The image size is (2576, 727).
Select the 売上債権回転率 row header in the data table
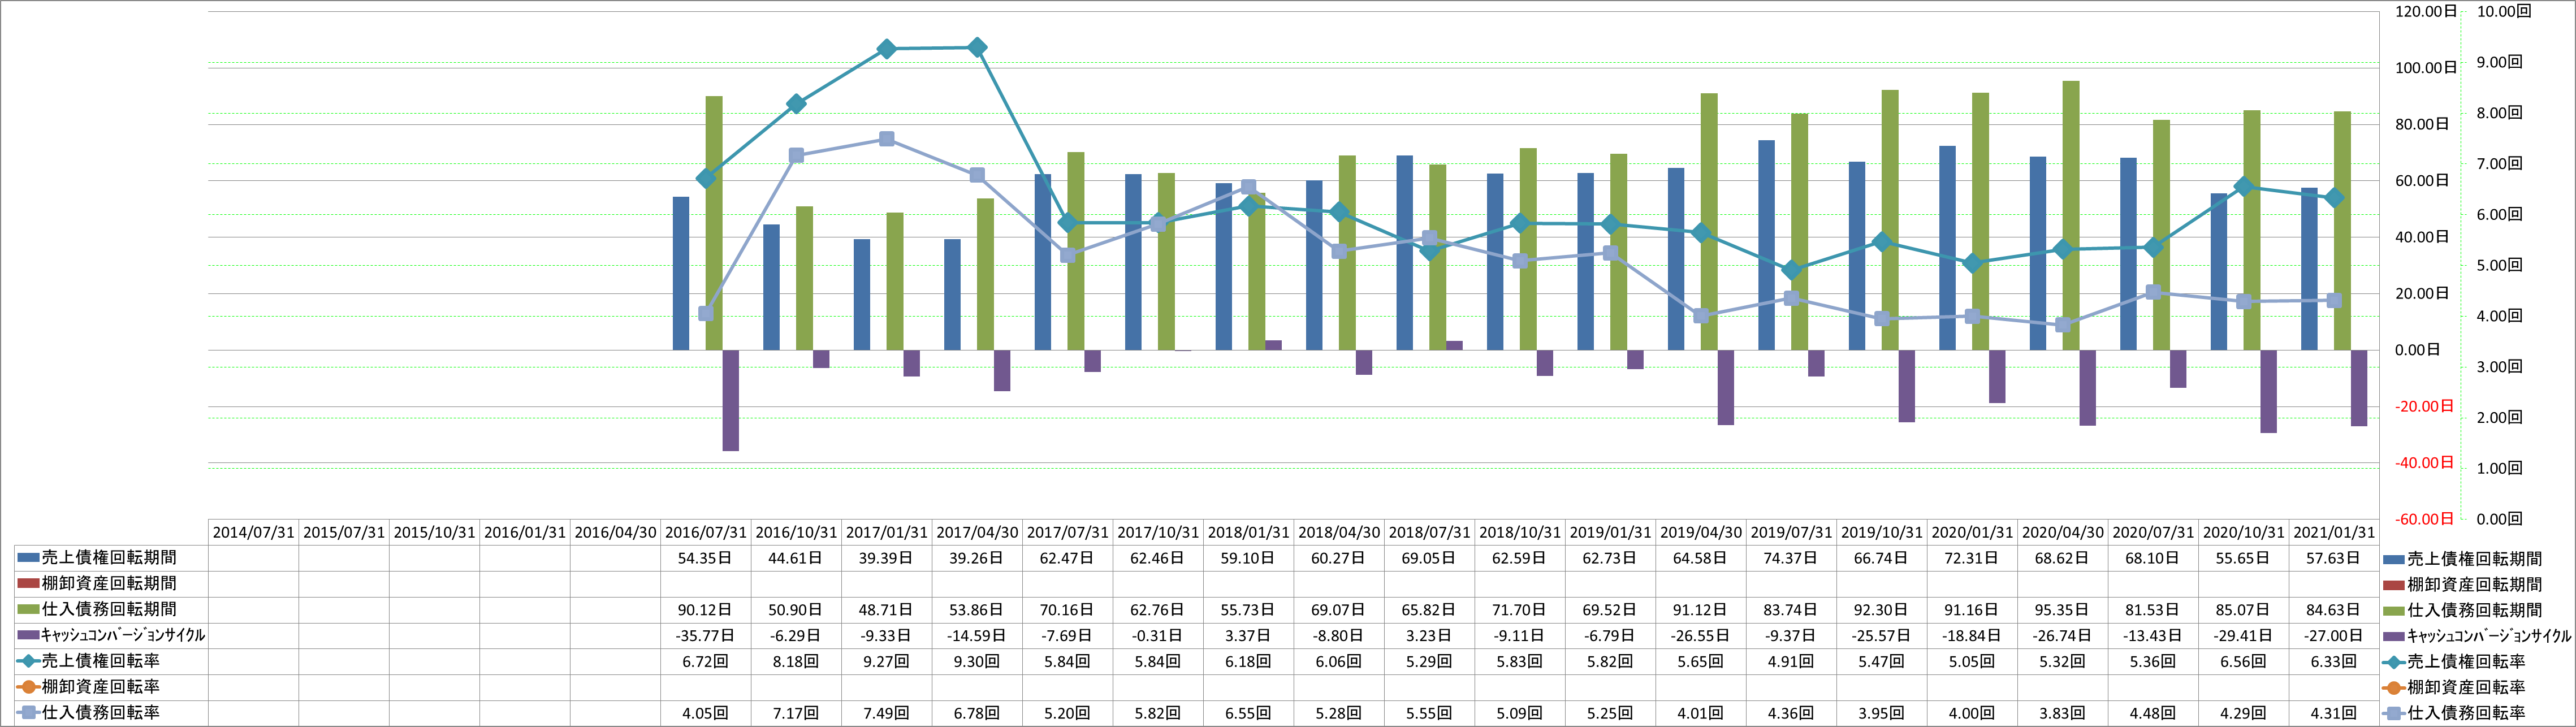point(110,661)
